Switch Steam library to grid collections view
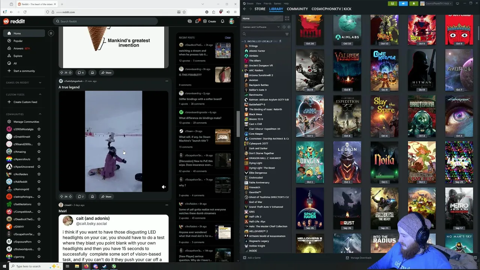The image size is (480, 270). tap(287, 18)
